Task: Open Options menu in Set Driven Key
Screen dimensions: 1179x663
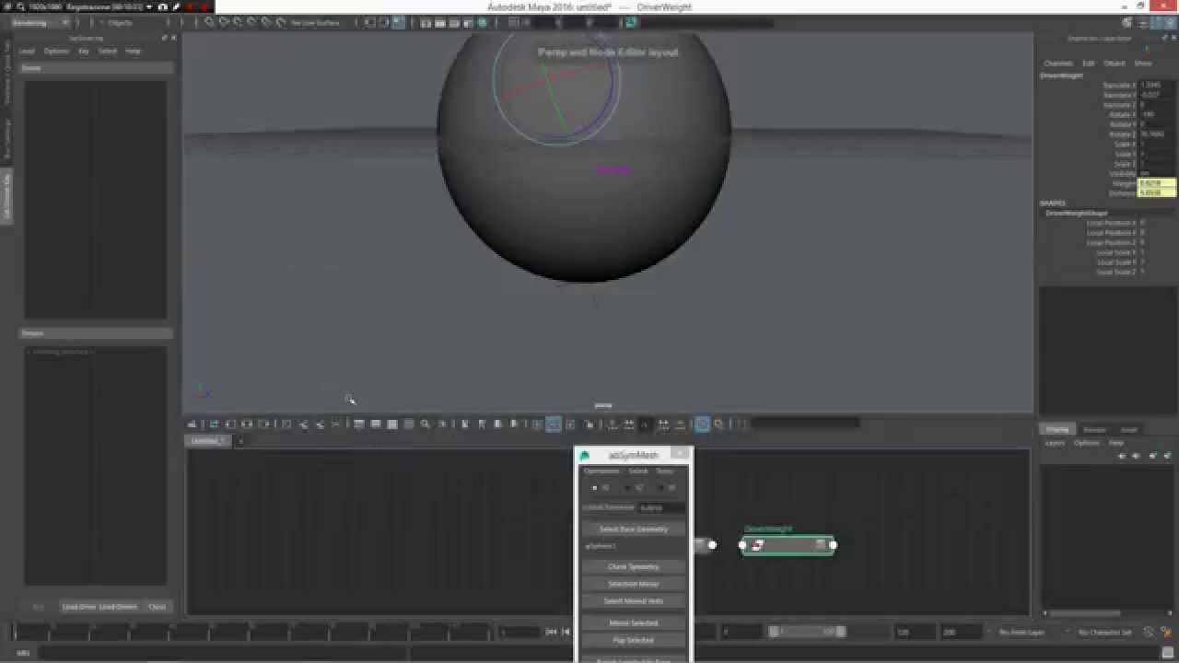Action: [56, 51]
